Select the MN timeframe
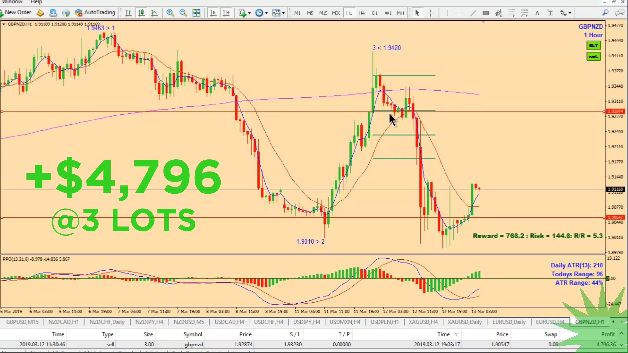This screenshot has height=353, width=628. [400, 13]
